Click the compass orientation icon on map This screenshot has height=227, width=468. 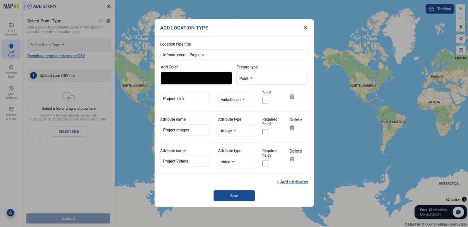tap(461, 27)
